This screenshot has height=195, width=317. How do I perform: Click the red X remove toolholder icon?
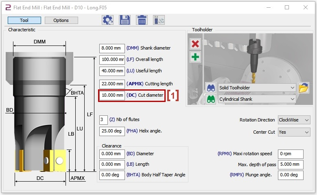coord(196,44)
